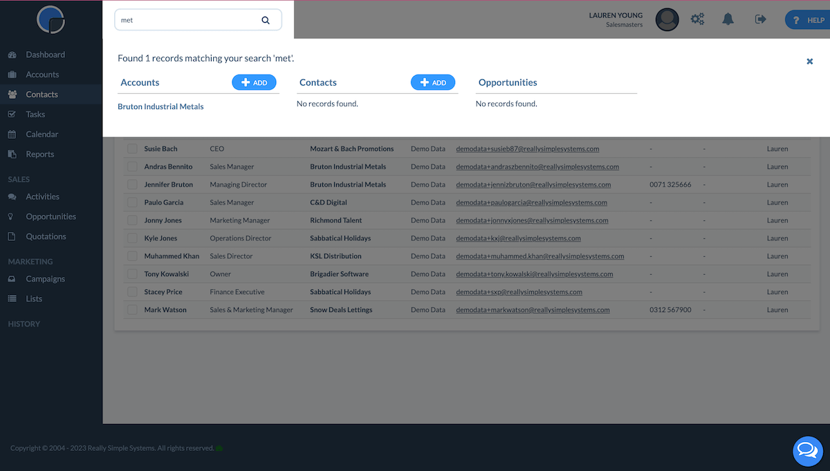Tick the checkbox for Susie Bach

132,148
